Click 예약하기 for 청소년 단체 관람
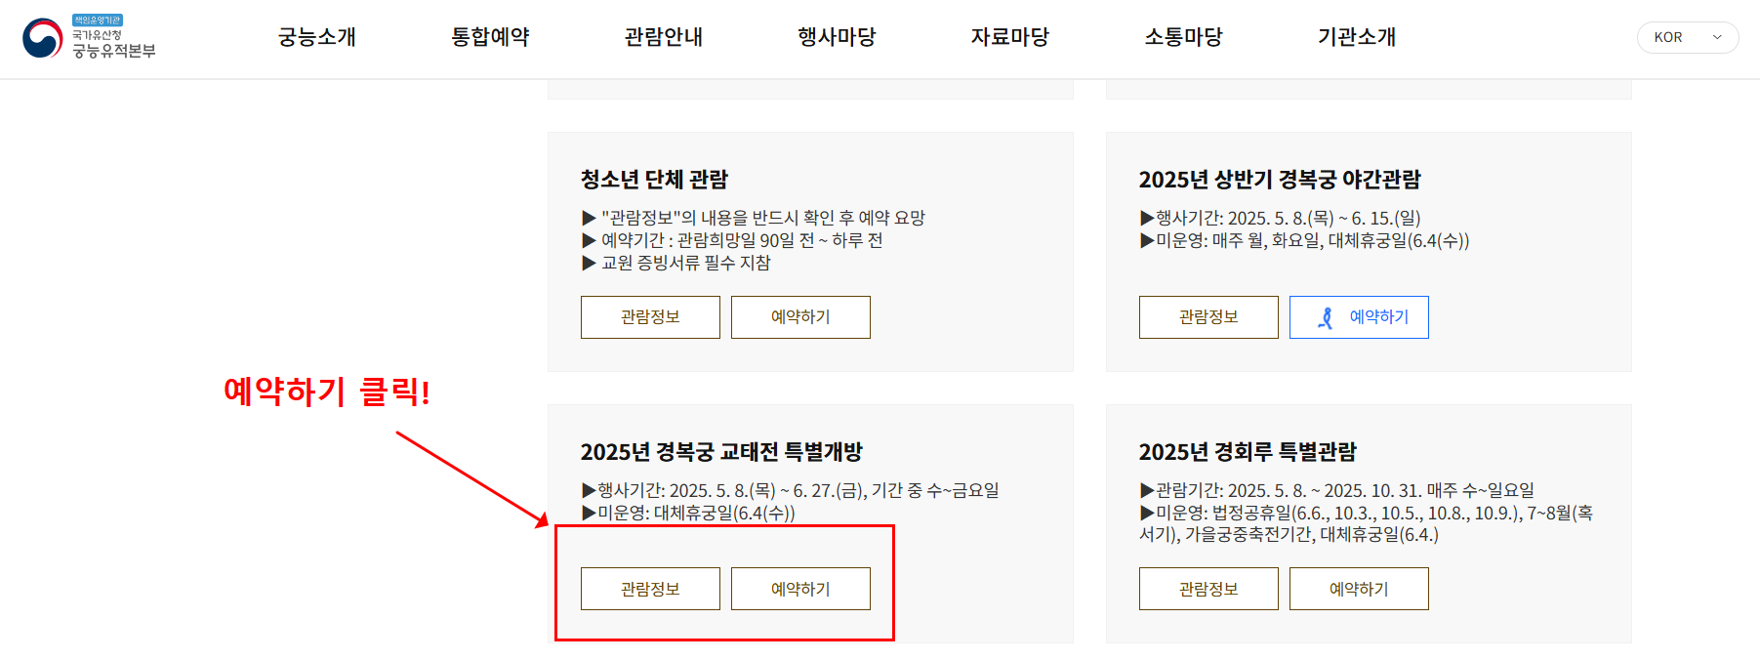This screenshot has width=1760, height=660. [x=800, y=316]
